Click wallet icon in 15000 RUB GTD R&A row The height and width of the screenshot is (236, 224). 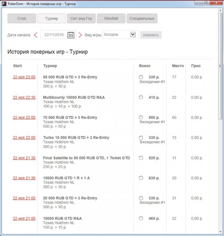click(141, 218)
